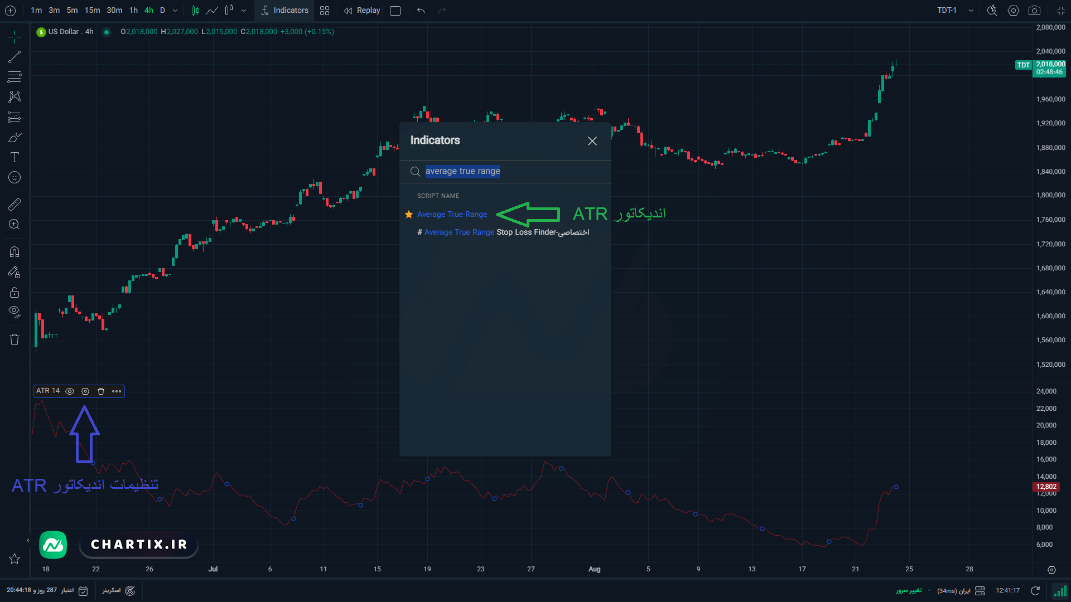Image resolution: width=1071 pixels, height=602 pixels.
Task: Select the trend line drawing tool
Action: pyautogui.click(x=15, y=57)
